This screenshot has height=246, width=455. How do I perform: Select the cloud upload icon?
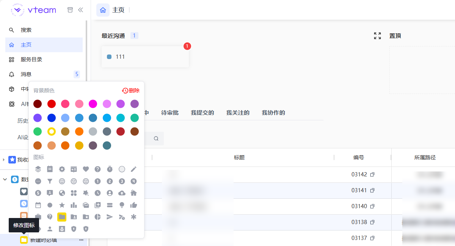[122, 193]
